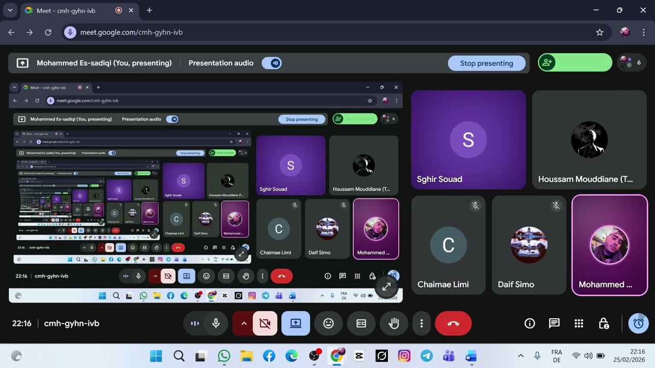
Task: Click the FRA DE language indicator
Action: click(556, 356)
